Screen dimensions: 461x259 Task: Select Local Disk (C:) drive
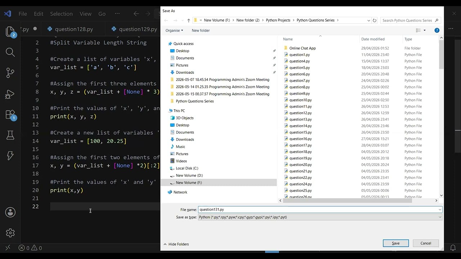pos(187,168)
